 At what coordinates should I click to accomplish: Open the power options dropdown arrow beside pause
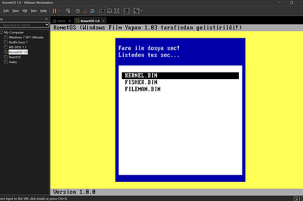(x=59, y=11)
